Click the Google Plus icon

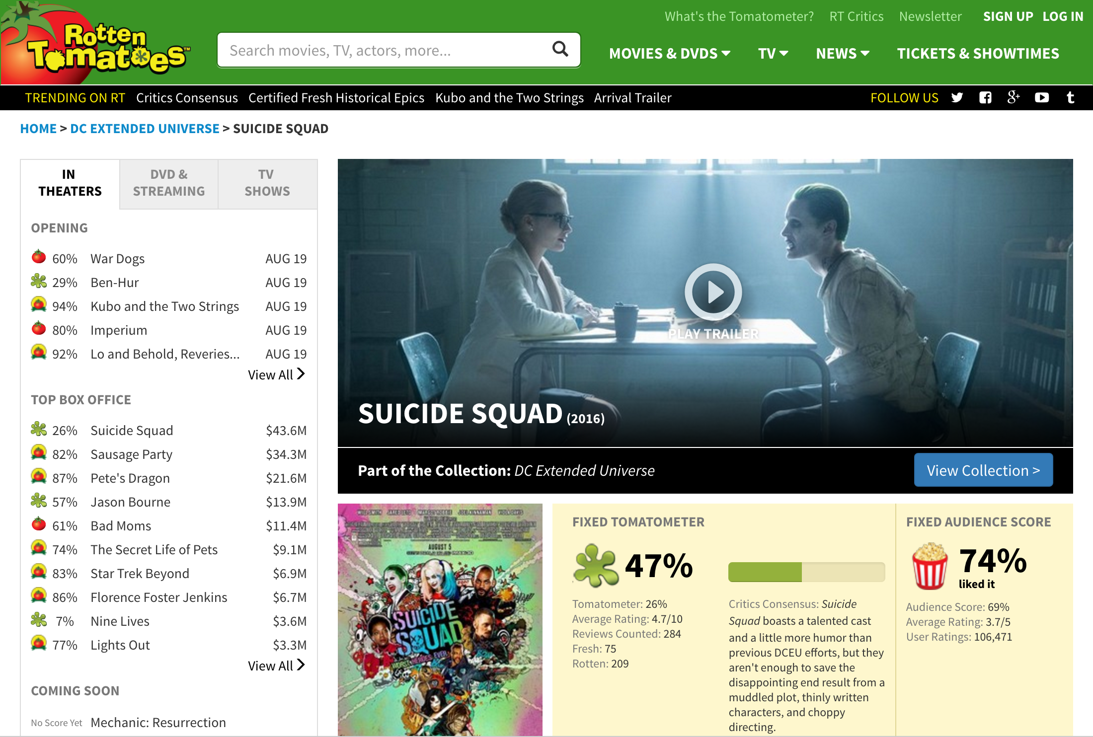(x=1014, y=97)
